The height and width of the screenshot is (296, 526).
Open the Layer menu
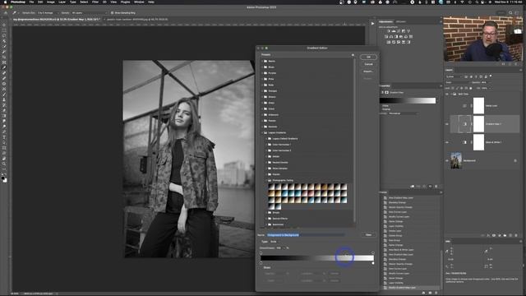[62, 2]
